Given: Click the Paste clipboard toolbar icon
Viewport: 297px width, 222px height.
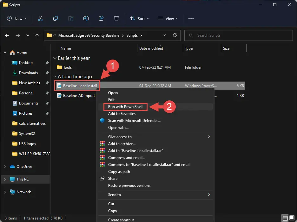Looking at the screenshot, I should pos(71,19).
